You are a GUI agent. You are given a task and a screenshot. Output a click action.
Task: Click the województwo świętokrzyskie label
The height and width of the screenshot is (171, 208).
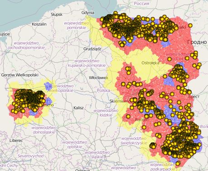pyautogui.click(x=134, y=141)
